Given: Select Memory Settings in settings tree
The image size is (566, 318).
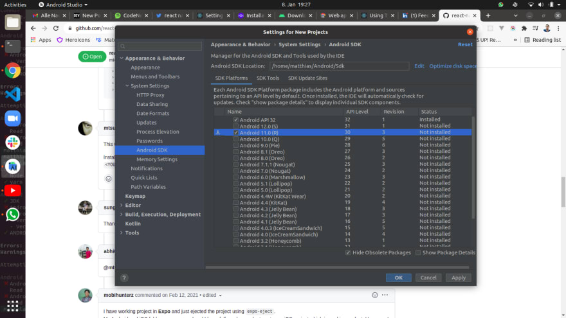Looking at the screenshot, I should pyautogui.click(x=157, y=159).
